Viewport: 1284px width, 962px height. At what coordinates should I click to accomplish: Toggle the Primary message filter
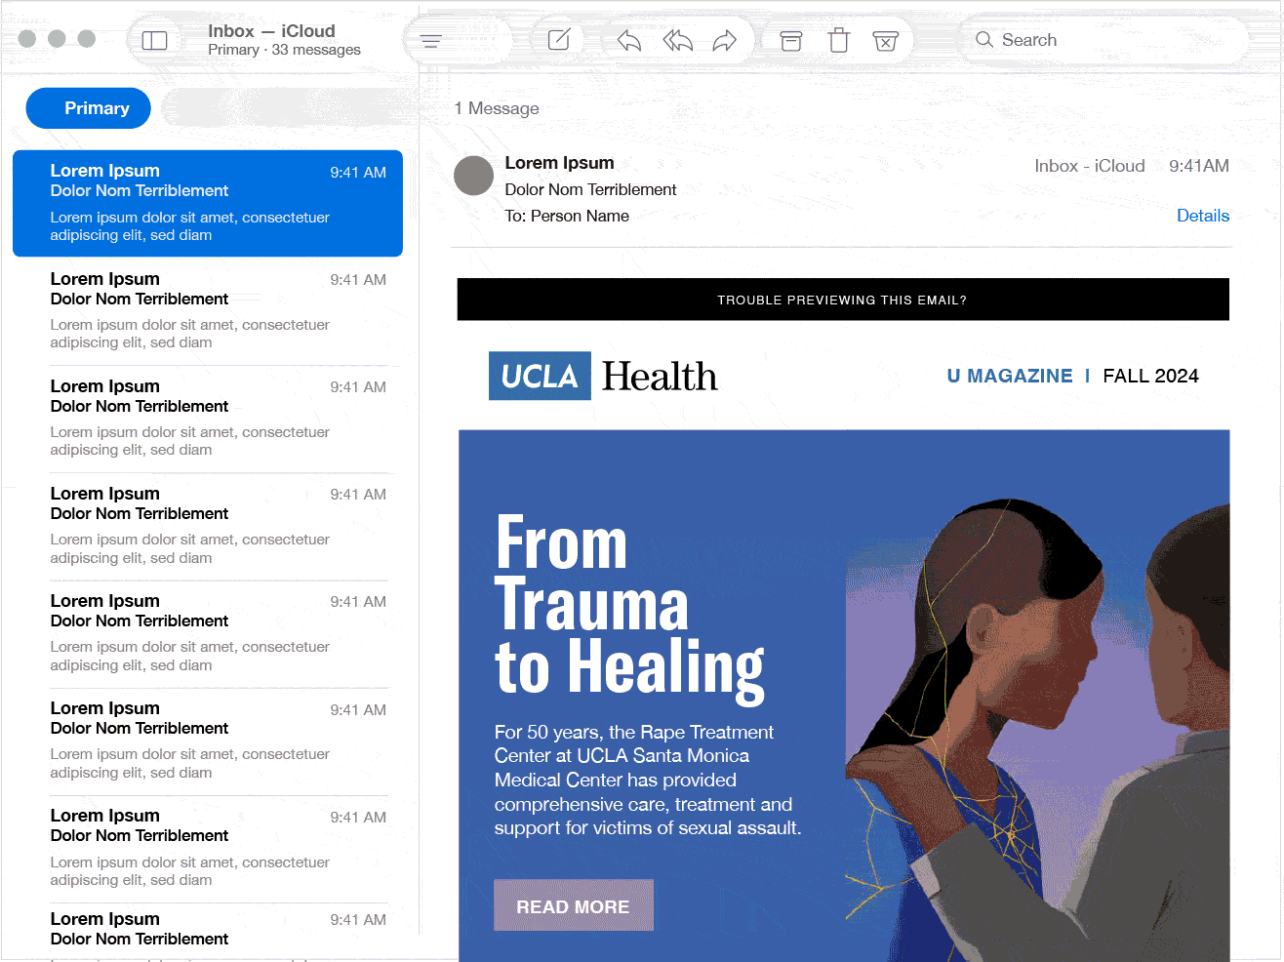(88, 107)
